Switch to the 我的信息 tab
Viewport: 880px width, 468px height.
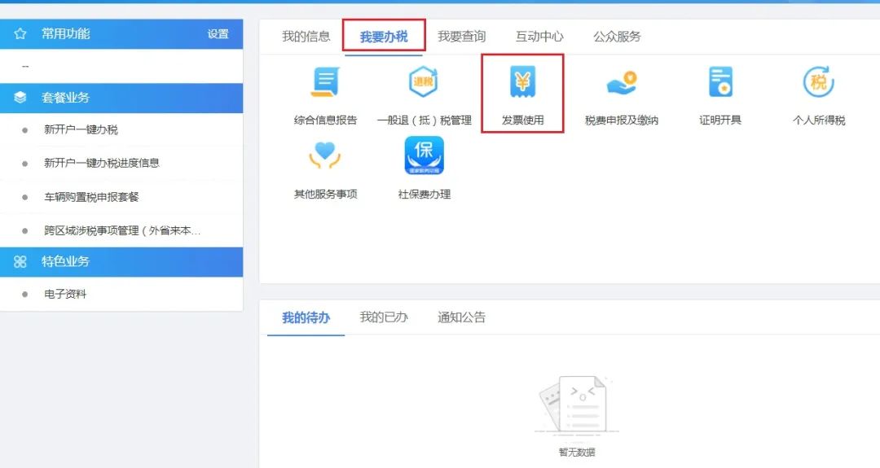pyautogui.click(x=306, y=37)
